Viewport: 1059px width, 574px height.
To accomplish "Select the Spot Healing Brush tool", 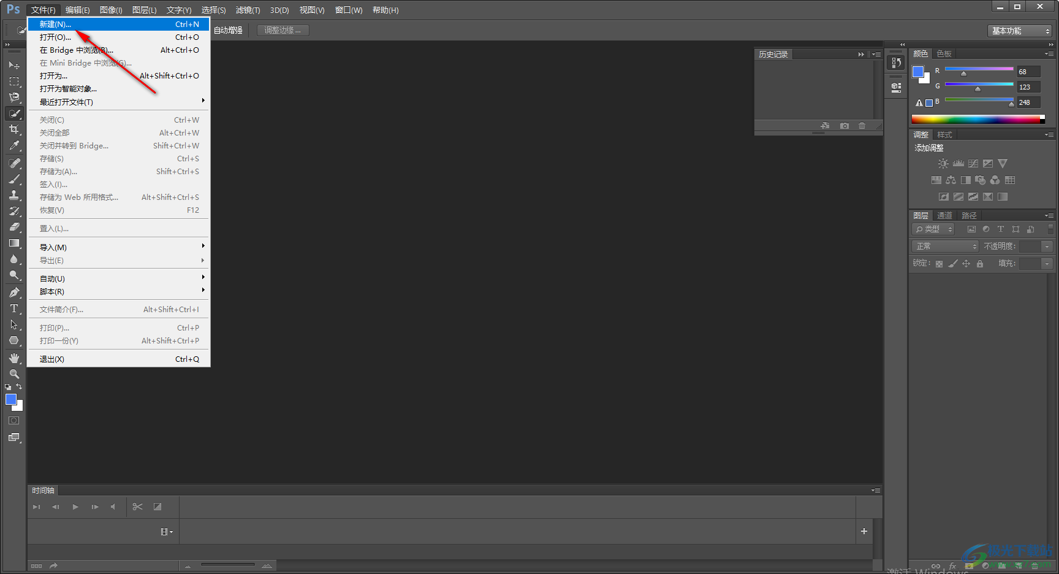I will click(x=14, y=163).
